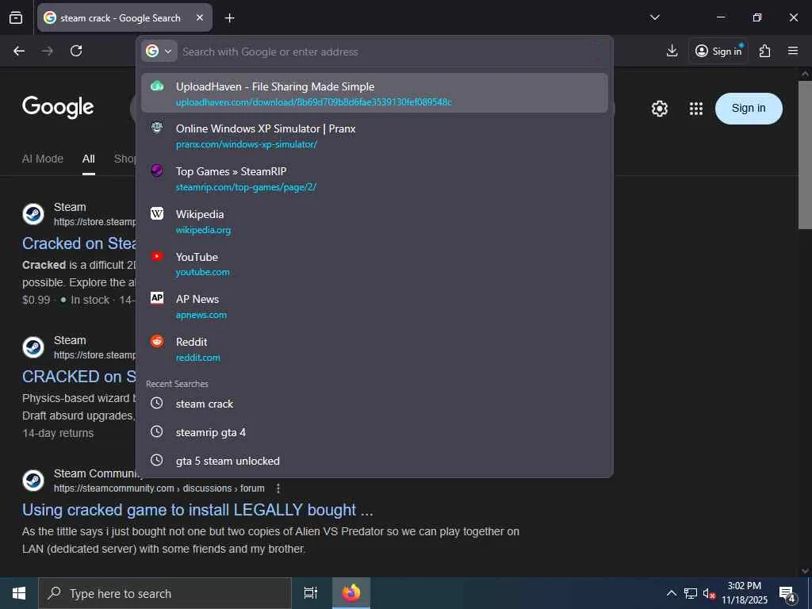Open the search engine selector dropdown
Image resolution: width=812 pixels, height=609 pixels.
pos(159,52)
